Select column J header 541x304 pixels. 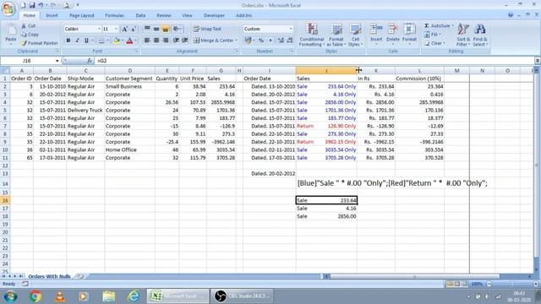[x=326, y=71]
